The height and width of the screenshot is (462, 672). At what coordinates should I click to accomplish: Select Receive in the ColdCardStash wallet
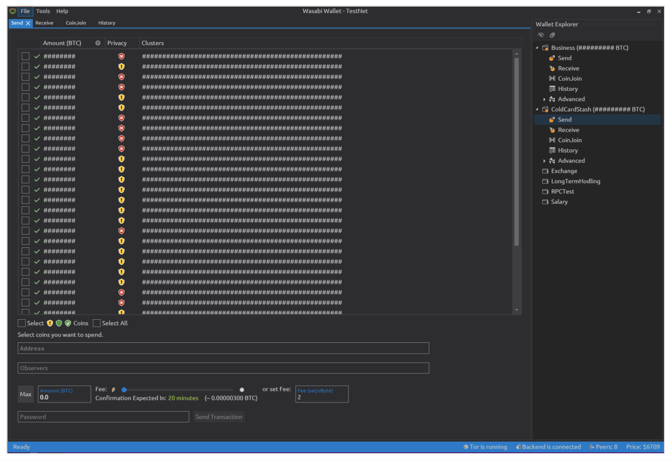(569, 129)
